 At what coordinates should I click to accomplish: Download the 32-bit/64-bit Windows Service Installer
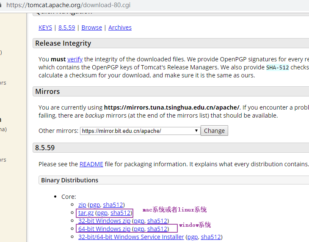(x=131, y=237)
